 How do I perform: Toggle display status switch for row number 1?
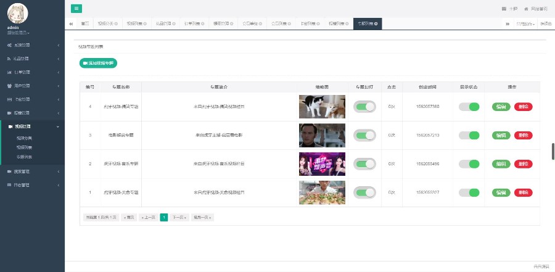pos(469,192)
